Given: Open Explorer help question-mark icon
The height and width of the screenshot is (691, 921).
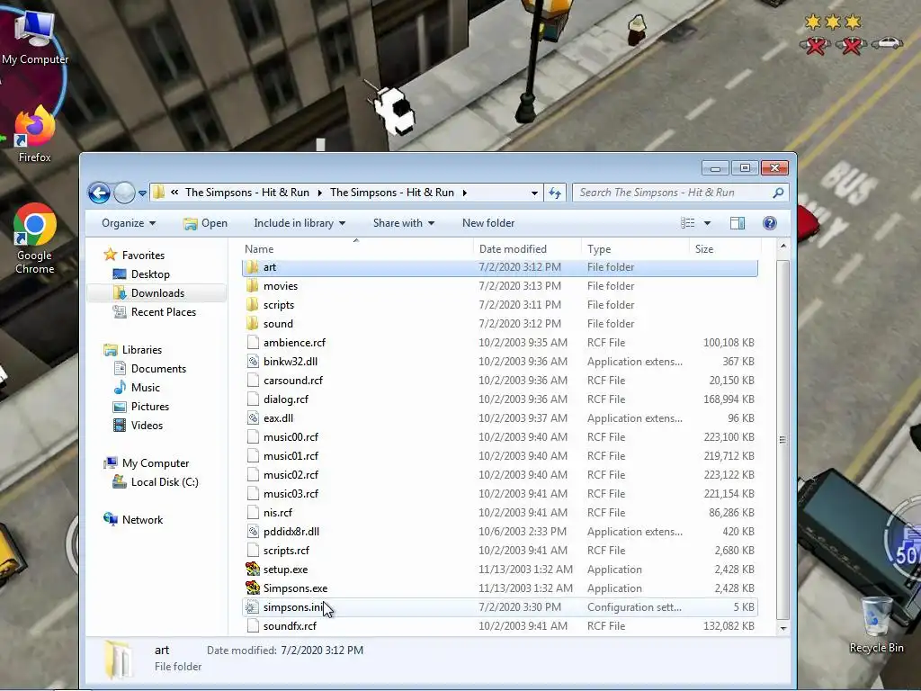Looking at the screenshot, I should point(770,223).
